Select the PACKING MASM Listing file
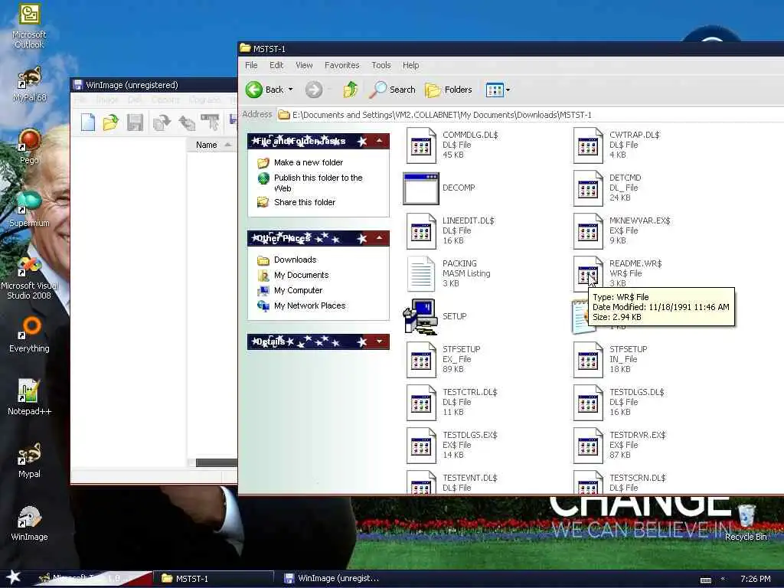784x588 pixels. click(421, 273)
